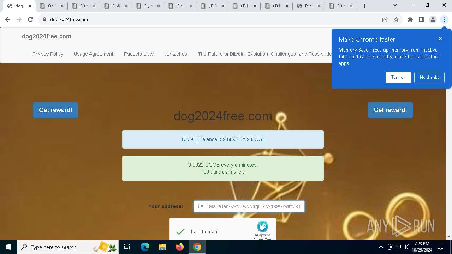The height and width of the screenshot is (254, 452).
Task: Reload the dog2024free.com page
Action: coord(30,19)
